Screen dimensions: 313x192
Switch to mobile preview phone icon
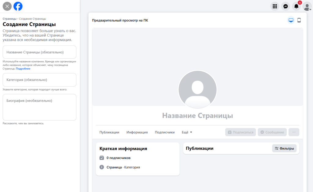(299, 20)
